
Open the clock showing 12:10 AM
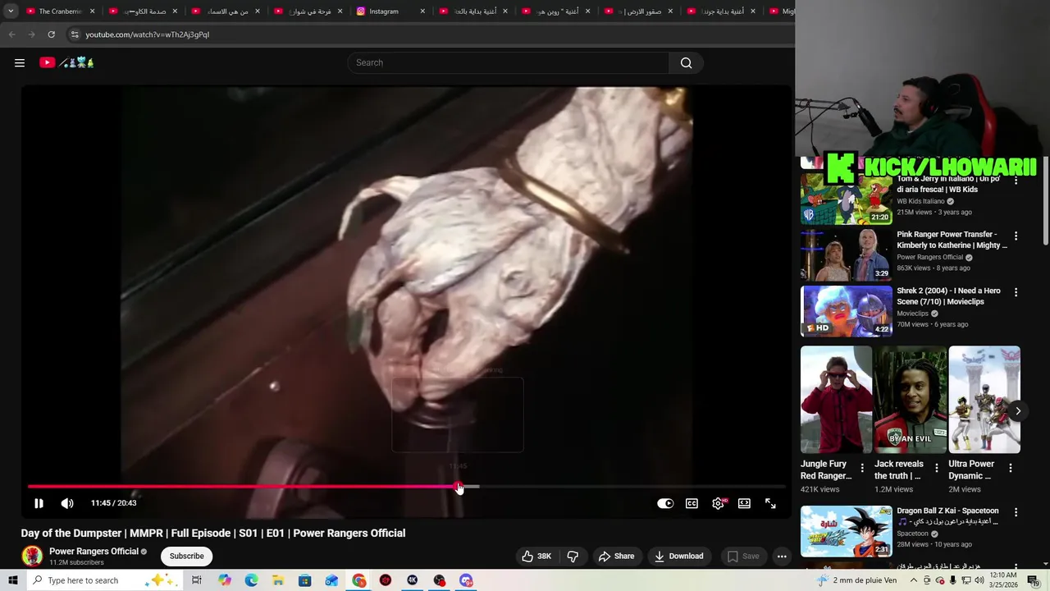[x=1003, y=580]
